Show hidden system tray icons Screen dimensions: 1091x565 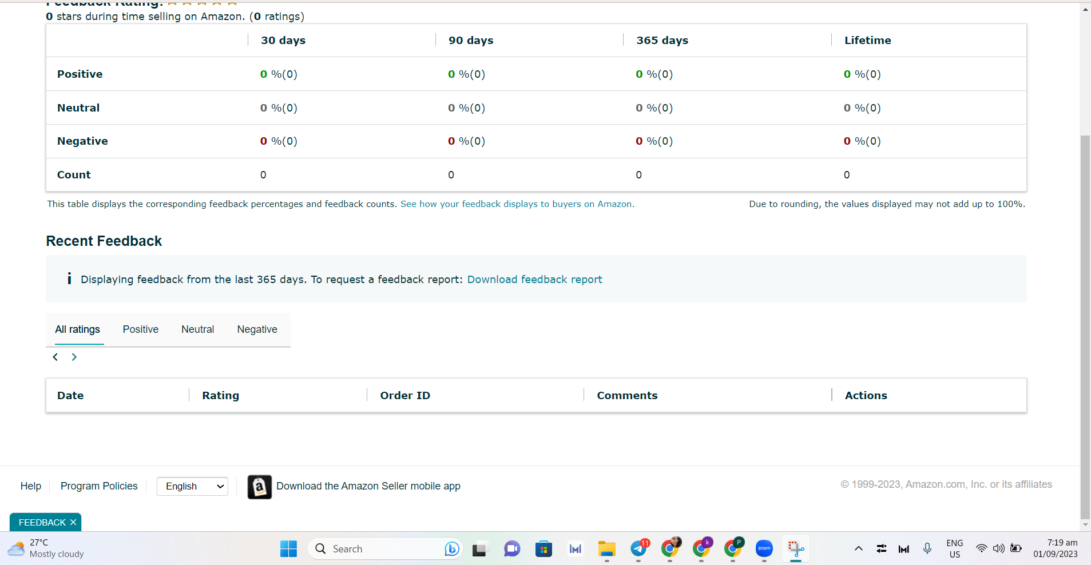pos(859,548)
